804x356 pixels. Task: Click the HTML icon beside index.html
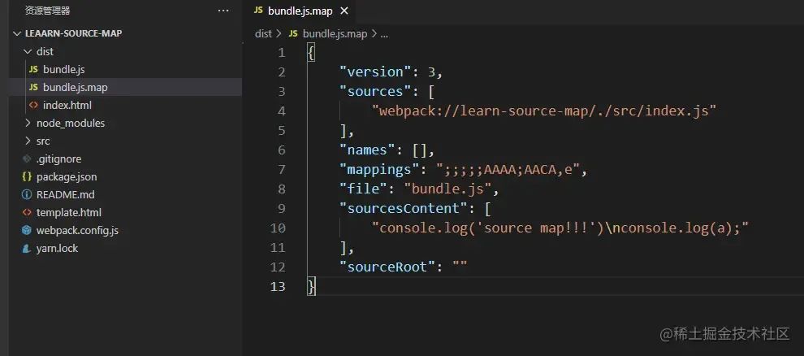(x=33, y=105)
